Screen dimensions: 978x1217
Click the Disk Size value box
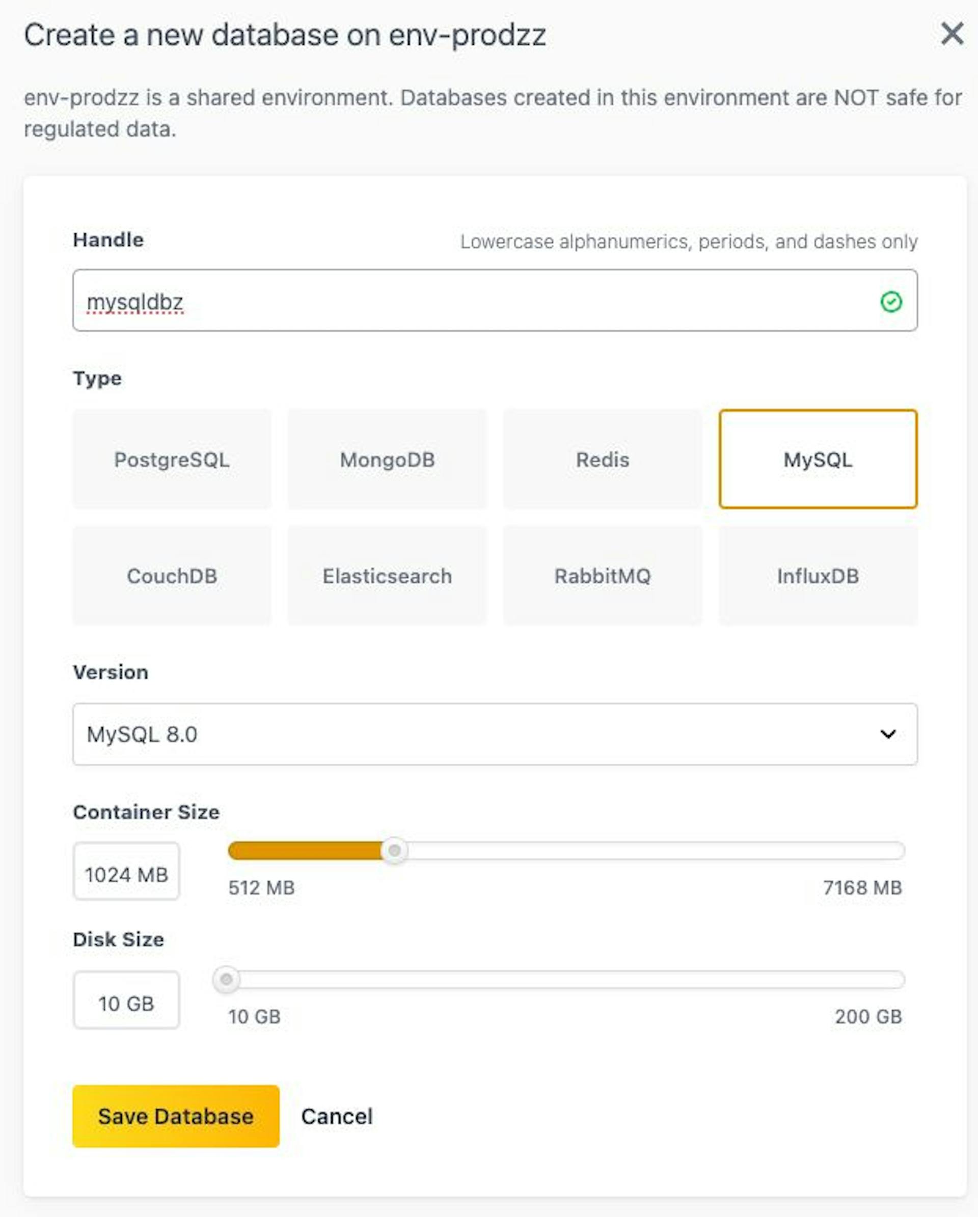tap(126, 999)
